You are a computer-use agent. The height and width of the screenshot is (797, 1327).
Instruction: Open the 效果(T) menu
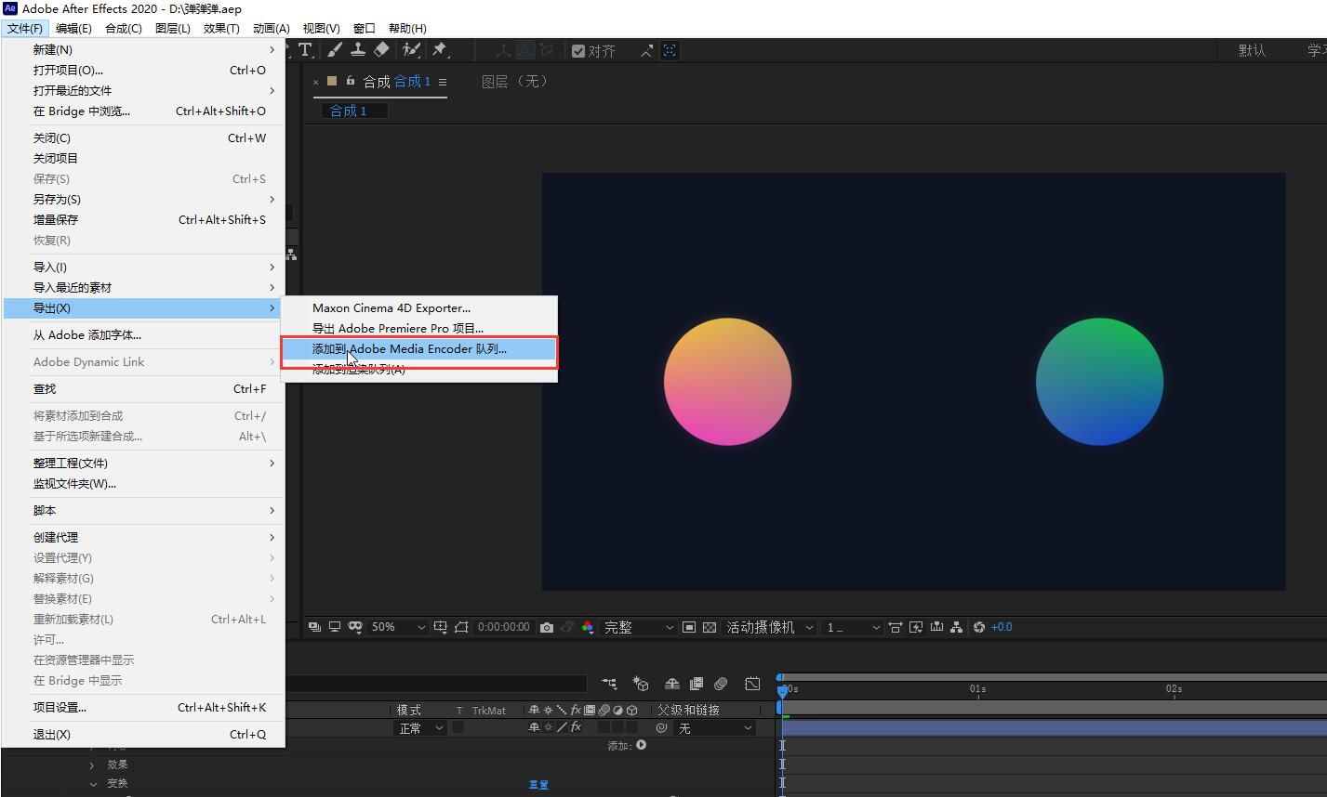click(221, 28)
